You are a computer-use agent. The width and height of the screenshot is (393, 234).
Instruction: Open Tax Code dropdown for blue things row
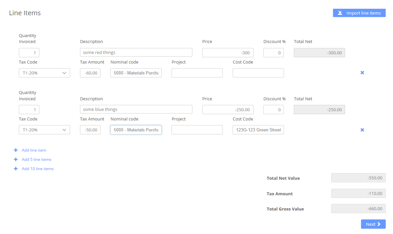point(44,130)
